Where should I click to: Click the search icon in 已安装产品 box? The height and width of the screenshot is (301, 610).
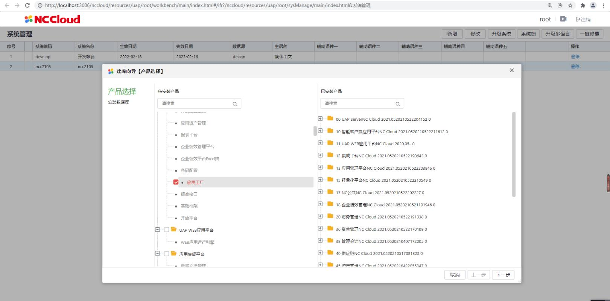[398, 104]
